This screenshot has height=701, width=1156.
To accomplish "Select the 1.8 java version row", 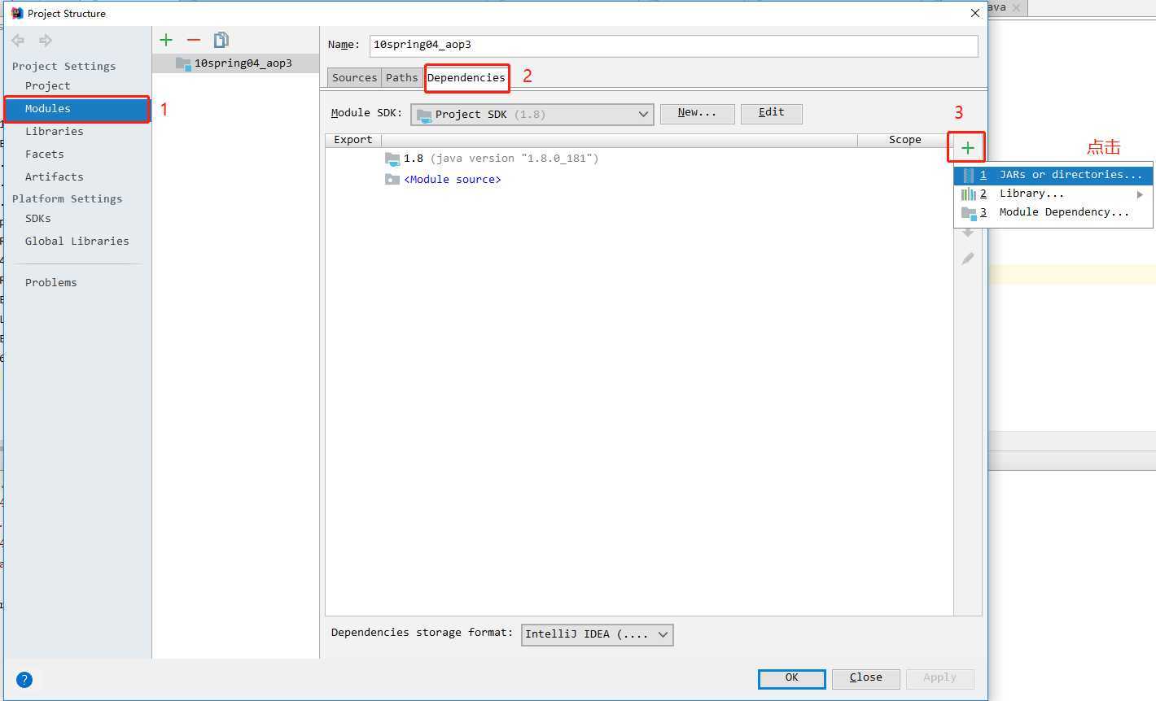I will coord(639,159).
